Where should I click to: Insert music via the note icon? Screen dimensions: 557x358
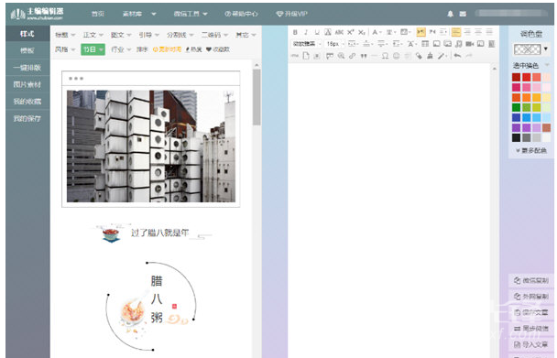coord(459,44)
